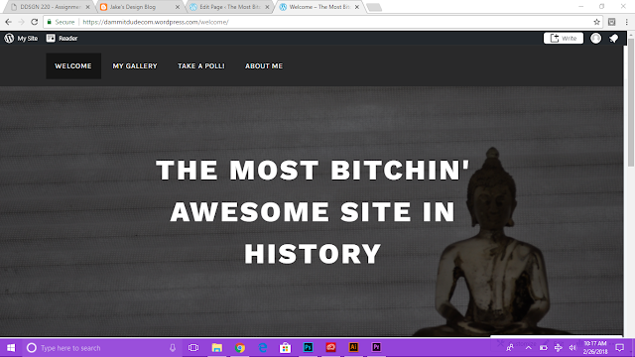Click the browser extension icon
The width and height of the screenshot is (635, 357).
(612, 22)
